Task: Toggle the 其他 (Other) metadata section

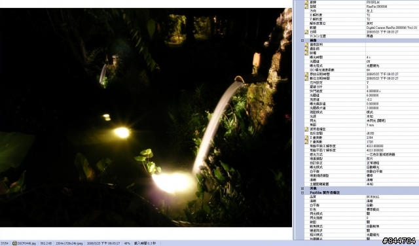Action: coord(302,188)
